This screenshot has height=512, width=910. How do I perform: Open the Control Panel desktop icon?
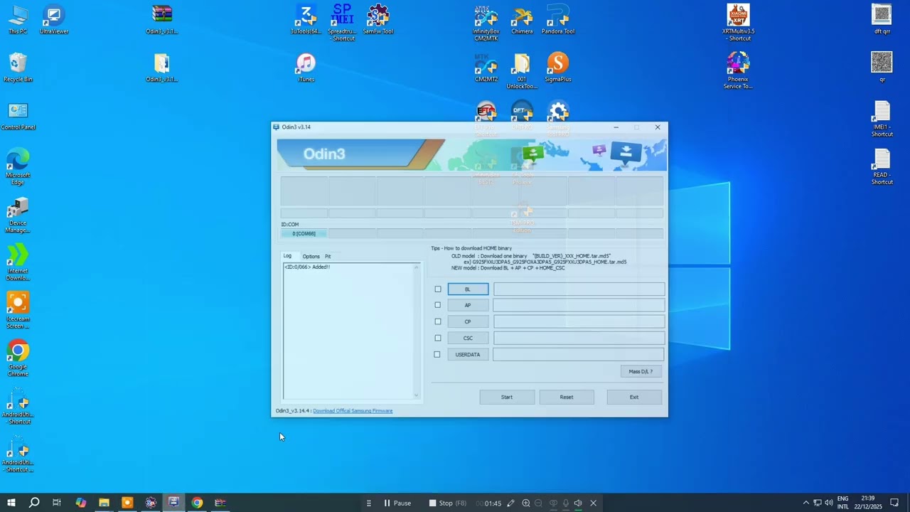[18, 116]
